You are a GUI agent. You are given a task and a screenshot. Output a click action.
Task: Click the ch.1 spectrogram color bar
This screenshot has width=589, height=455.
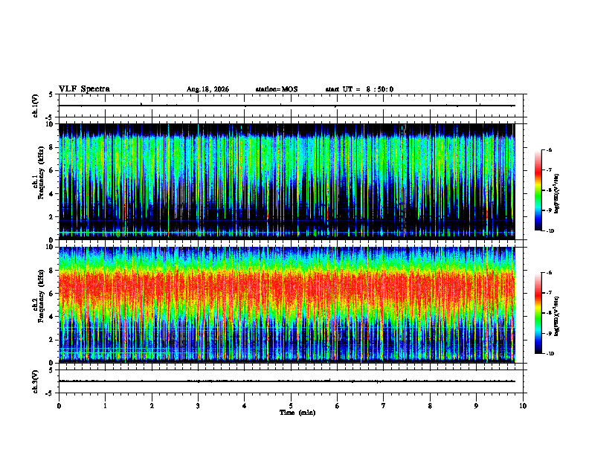pos(538,190)
